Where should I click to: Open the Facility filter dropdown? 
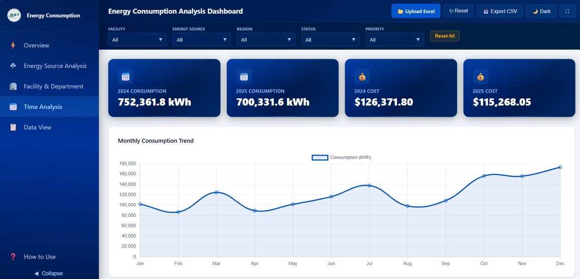(137, 39)
